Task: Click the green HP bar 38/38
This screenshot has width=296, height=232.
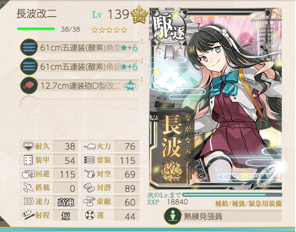Action: point(36,29)
